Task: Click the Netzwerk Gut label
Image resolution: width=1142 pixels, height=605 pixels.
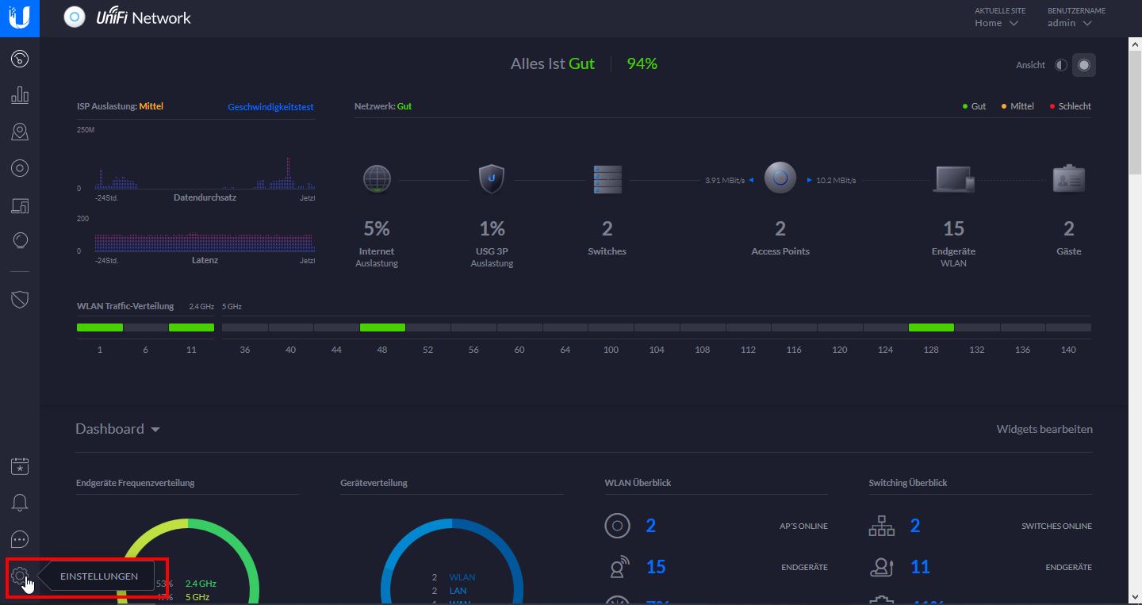Action: (383, 106)
